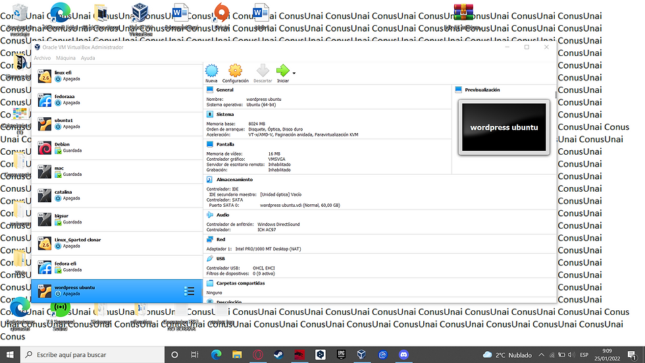
Task: Click the Nueva toolbar icon
Action: click(x=211, y=70)
